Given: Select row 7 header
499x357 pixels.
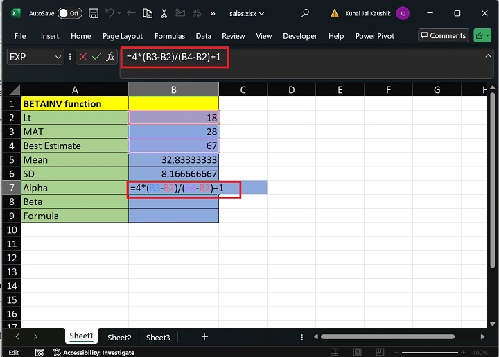Looking at the screenshot, I should coord(12,188).
